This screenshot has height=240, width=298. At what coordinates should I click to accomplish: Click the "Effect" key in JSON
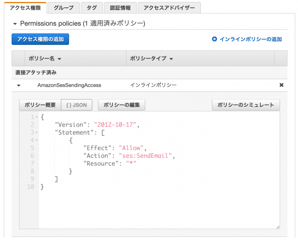click(97, 148)
